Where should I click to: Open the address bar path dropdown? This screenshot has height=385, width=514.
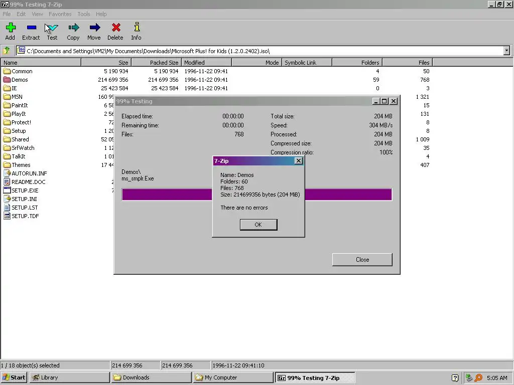coord(507,51)
